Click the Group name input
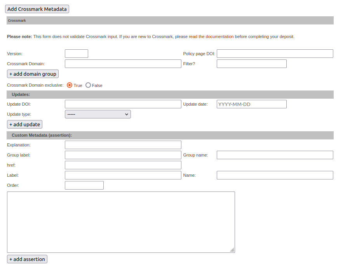 click(x=275, y=155)
